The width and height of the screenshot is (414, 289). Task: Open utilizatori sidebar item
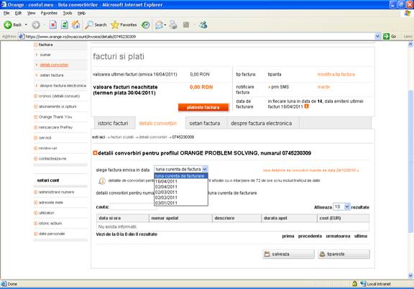(46, 213)
